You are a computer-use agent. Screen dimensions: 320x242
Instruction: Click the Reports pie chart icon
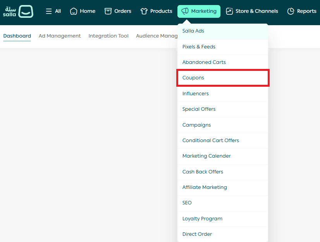(x=291, y=11)
